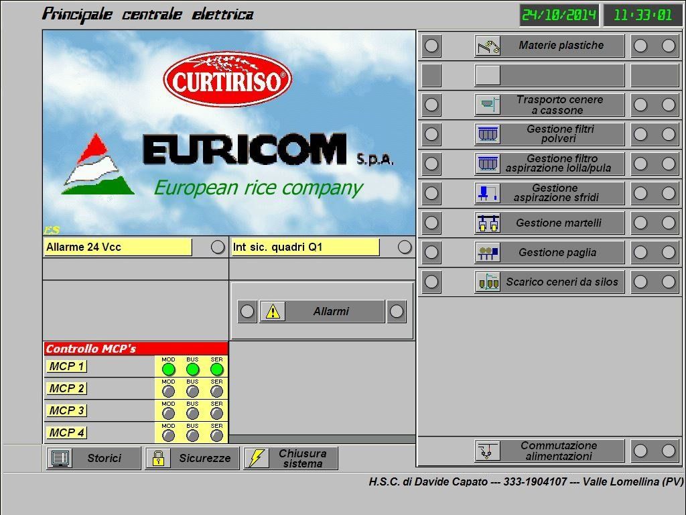The width and height of the screenshot is (686, 515).
Task: Select the MCP 2 label
Action: click(66, 388)
